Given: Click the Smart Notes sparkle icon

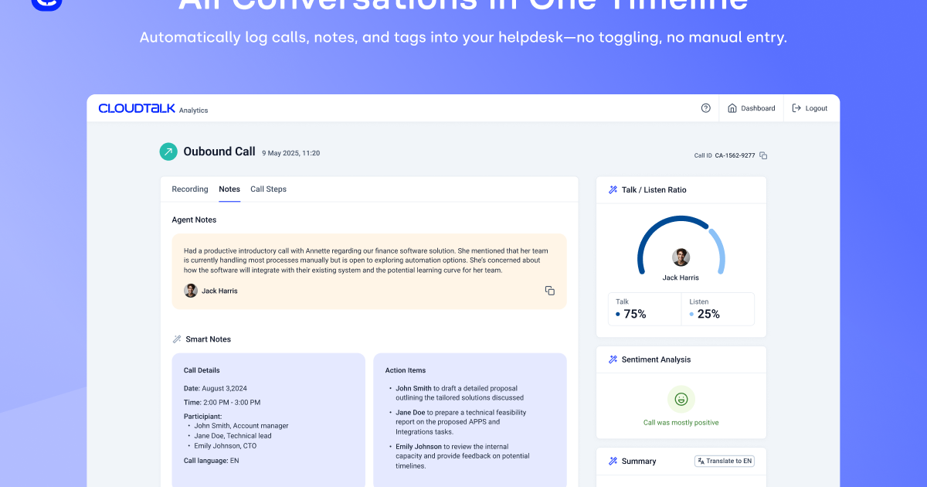Looking at the screenshot, I should pyautogui.click(x=178, y=339).
